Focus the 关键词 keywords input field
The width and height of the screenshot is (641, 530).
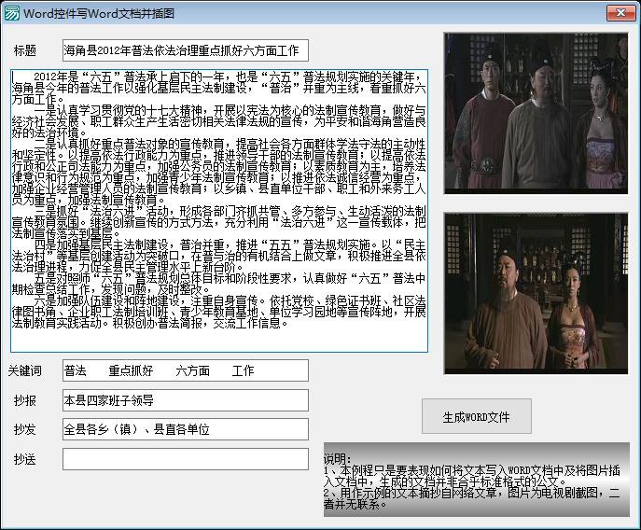pyautogui.click(x=185, y=370)
